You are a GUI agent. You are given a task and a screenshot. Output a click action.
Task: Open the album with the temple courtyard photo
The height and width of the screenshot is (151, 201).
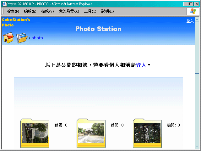tap(91, 133)
